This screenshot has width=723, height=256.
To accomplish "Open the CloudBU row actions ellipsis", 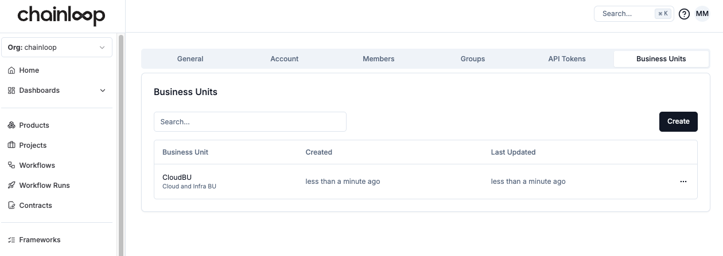I will [x=683, y=182].
